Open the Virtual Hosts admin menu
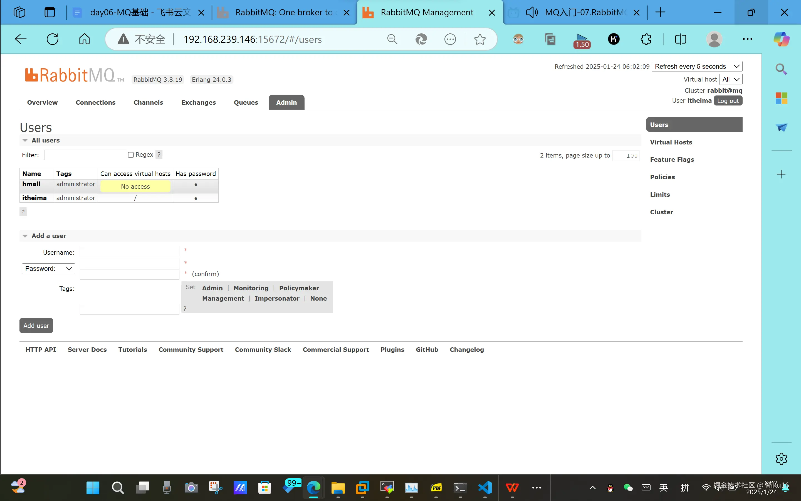 point(671,142)
